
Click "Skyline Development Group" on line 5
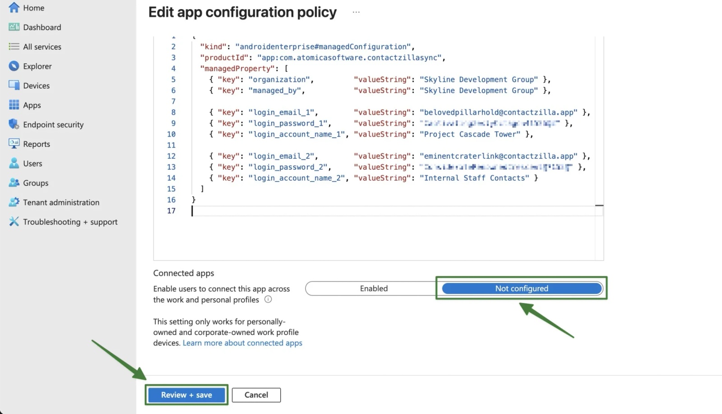click(x=479, y=79)
